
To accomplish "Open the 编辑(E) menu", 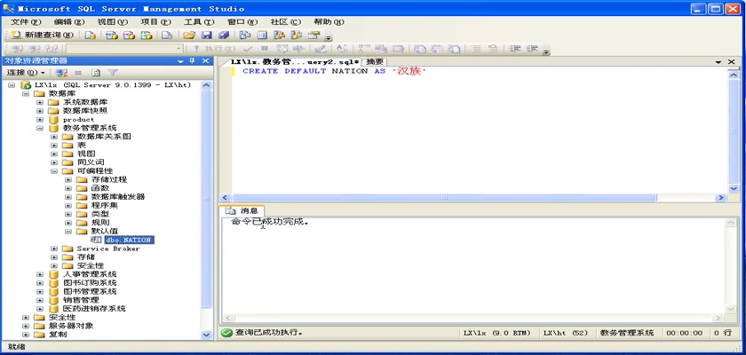I will (69, 22).
